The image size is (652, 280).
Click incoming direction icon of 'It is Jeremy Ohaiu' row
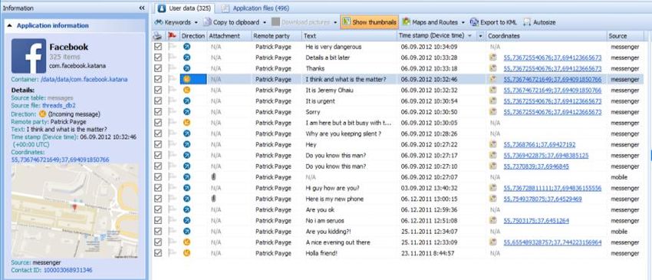(186, 90)
